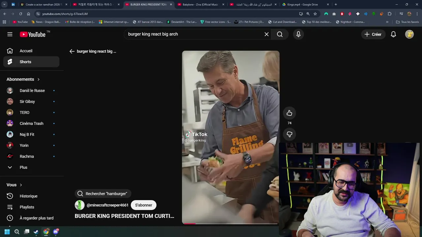
Task: Open browser home page button
Action: 28,14
